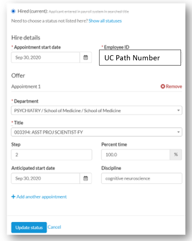
Task: Click the plus icon to add appointment
Action: pyautogui.click(x=13, y=196)
